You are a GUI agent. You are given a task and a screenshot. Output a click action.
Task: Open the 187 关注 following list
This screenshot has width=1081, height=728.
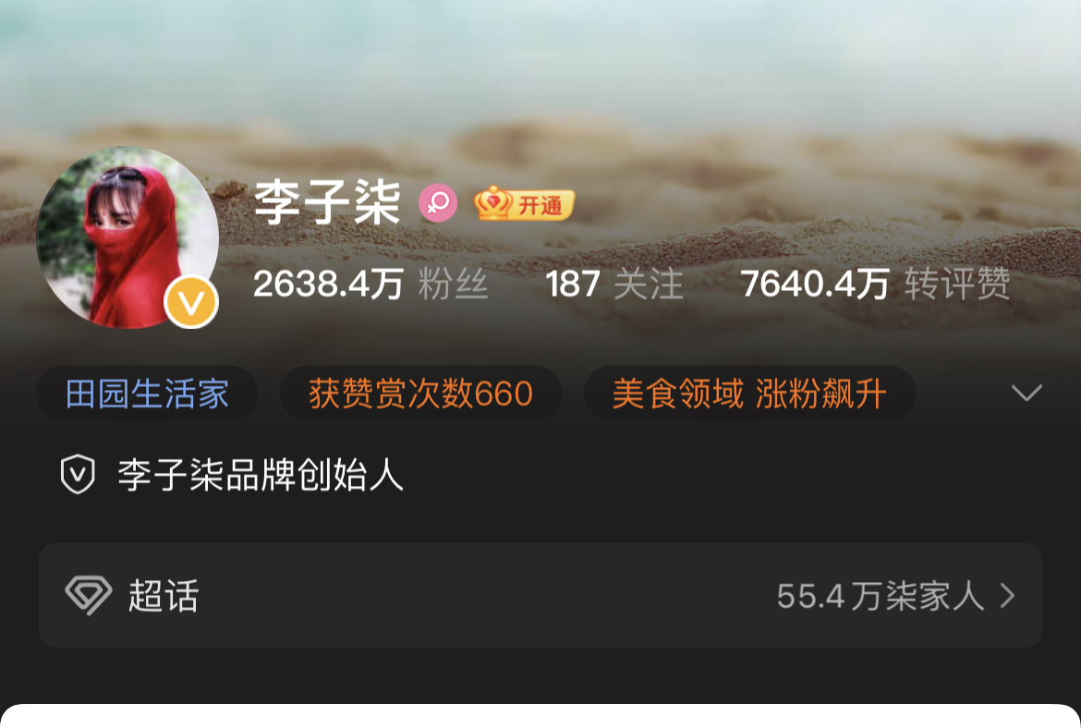click(614, 284)
